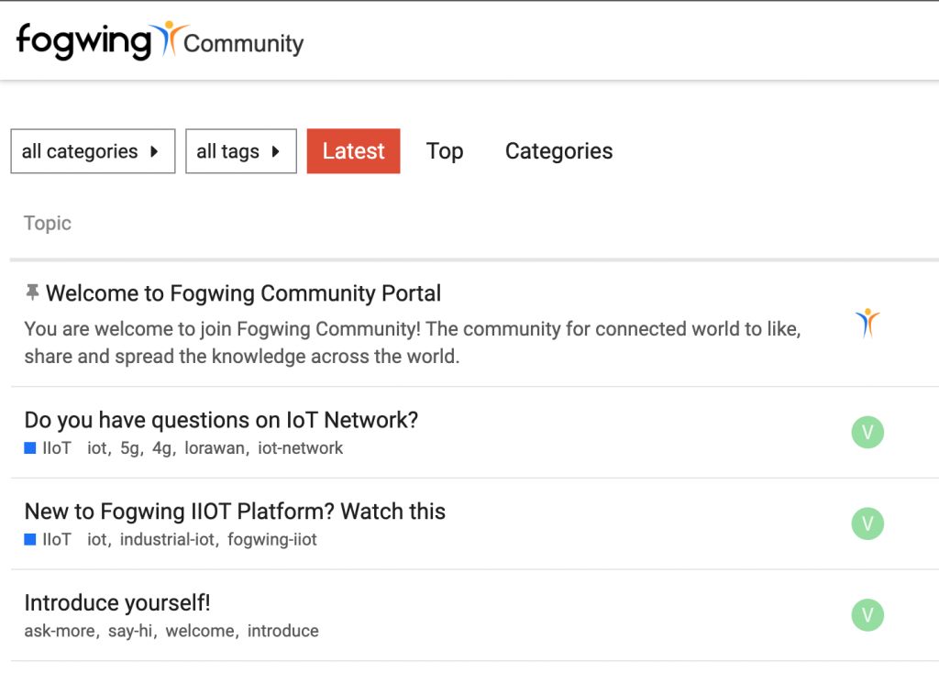Image resolution: width=939 pixels, height=683 pixels.
Task: Select the Latest tab
Action: tap(353, 151)
